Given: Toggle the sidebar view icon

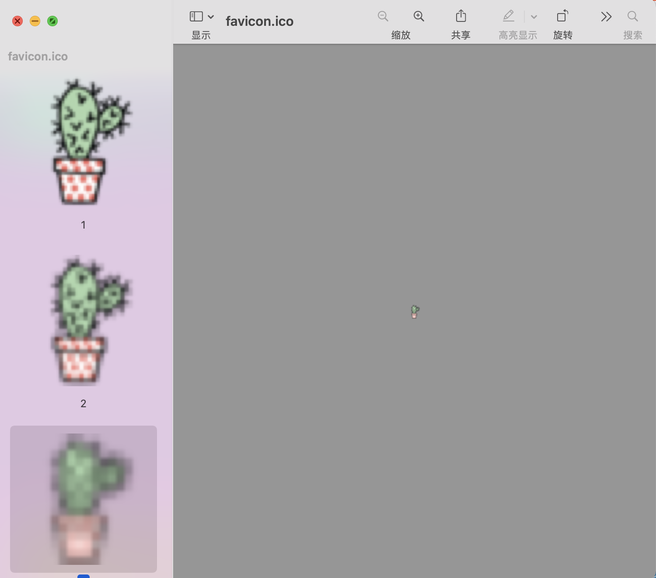Looking at the screenshot, I should click(196, 17).
